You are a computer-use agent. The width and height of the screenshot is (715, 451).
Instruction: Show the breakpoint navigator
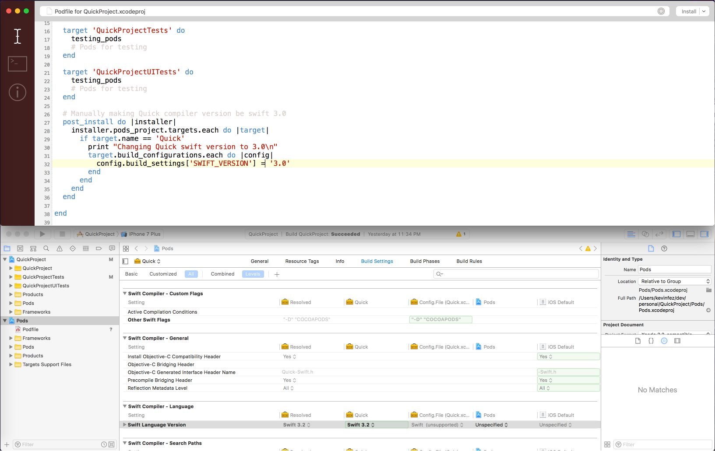99,248
